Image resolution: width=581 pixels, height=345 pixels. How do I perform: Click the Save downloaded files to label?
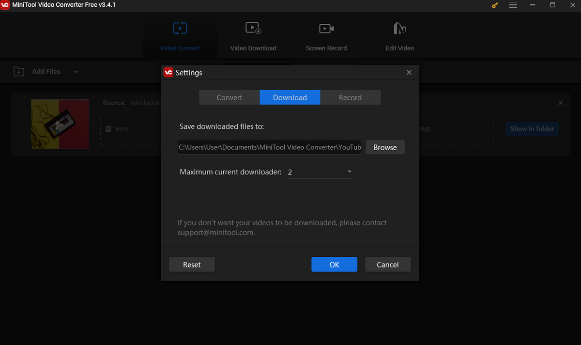point(222,126)
